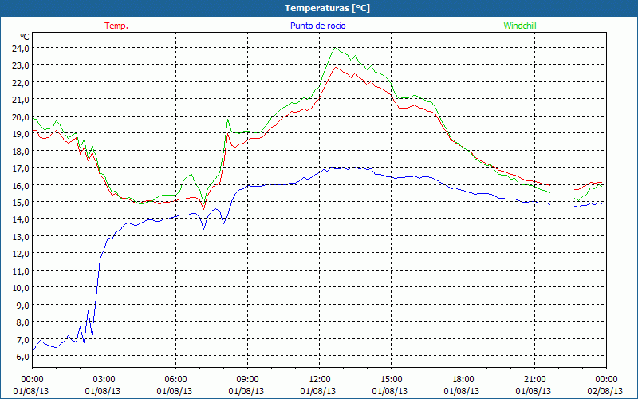Click the 15,0 y-axis value
The height and width of the screenshot is (399, 638).
tap(22, 203)
